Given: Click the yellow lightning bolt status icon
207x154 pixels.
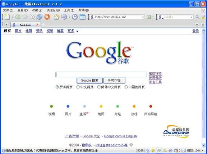Looking at the screenshot, I should (x=153, y=150).
